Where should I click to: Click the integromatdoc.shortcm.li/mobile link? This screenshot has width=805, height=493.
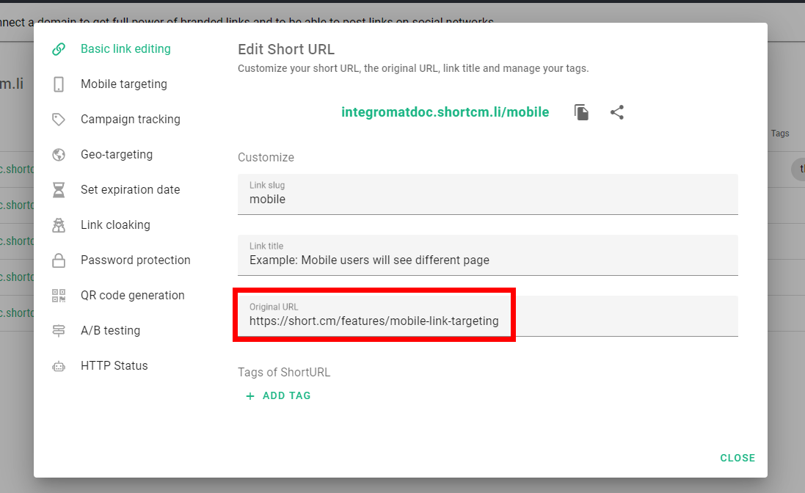coord(445,112)
